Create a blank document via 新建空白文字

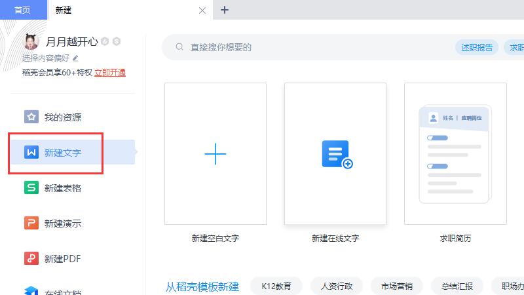click(x=215, y=154)
